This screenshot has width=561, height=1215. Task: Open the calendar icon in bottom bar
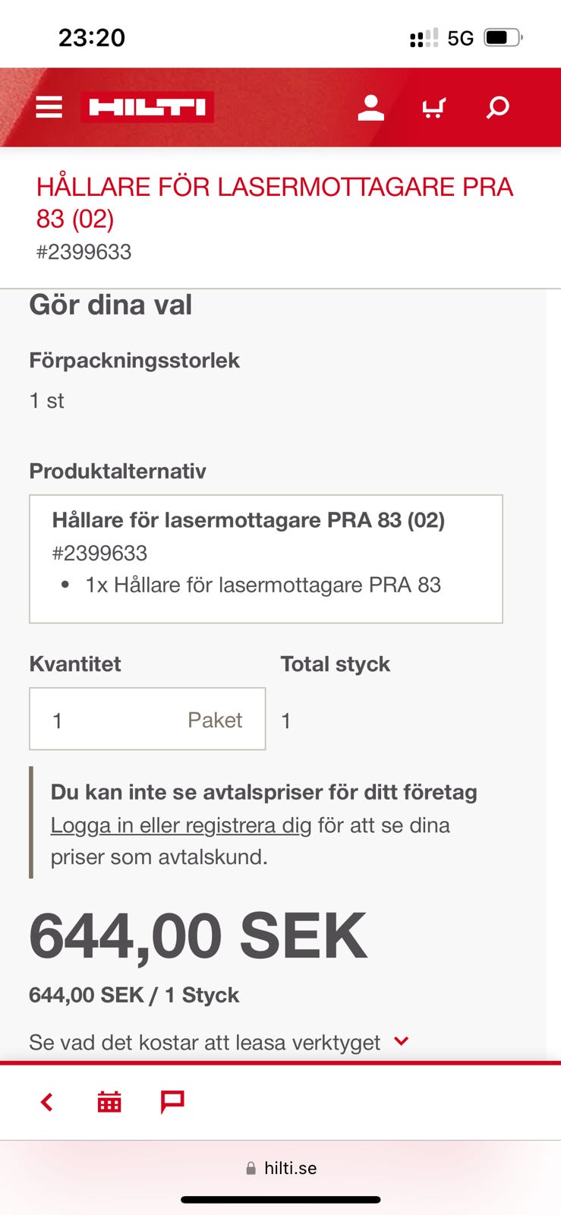pyautogui.click(x=109, y=1102)
